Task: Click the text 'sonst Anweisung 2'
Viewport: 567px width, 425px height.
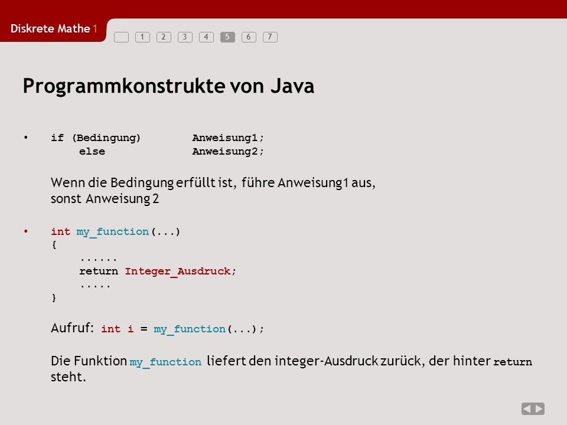Action: point(105,199)
